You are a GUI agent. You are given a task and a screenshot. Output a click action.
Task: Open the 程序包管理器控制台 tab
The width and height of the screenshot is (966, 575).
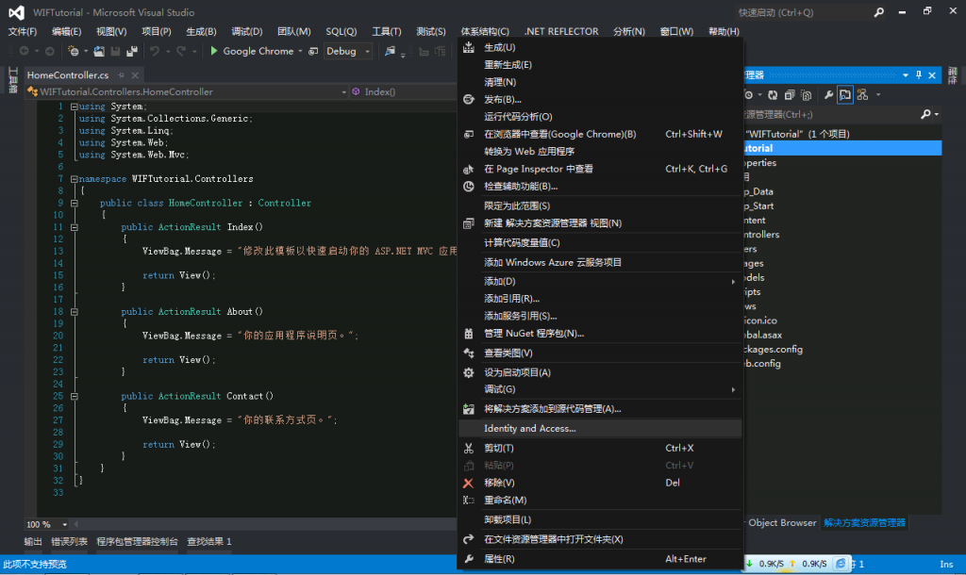137,542
